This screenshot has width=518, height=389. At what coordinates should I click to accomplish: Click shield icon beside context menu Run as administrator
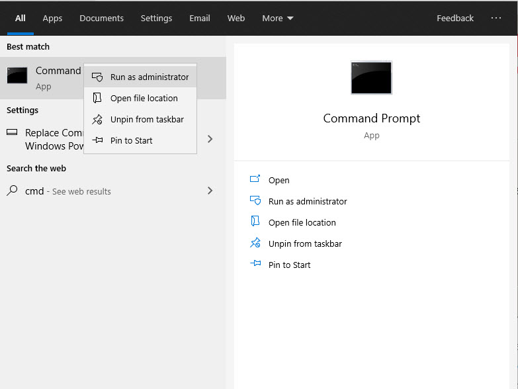(x=97, y=77)
